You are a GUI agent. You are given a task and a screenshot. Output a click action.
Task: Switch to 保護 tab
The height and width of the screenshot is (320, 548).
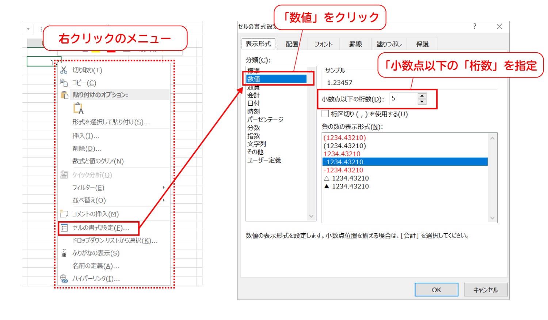[422, 44]
